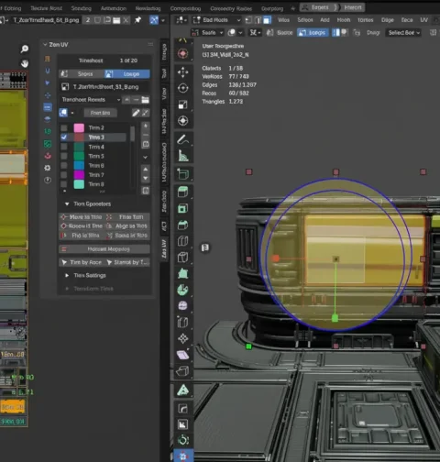Viewport: 440px width, 462px height.
Task: Select the Smooth vertices tool
Action: (182, 306)
